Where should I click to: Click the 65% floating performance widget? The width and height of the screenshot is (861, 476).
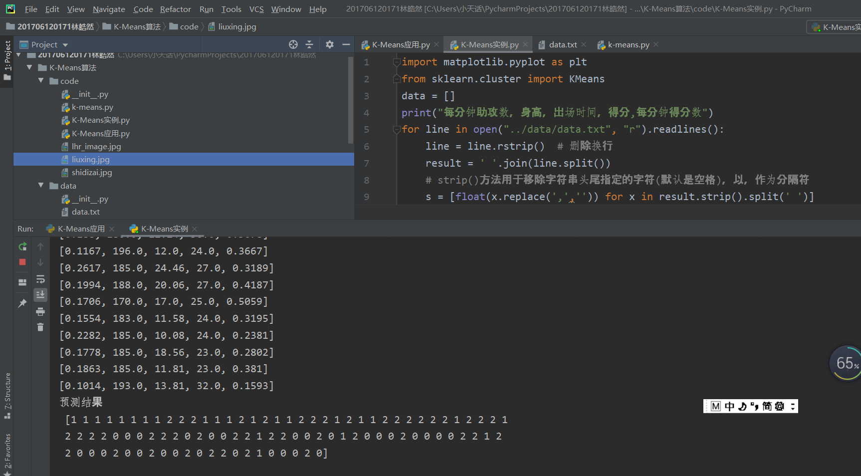pyautogui.click(x=846, y=363)
